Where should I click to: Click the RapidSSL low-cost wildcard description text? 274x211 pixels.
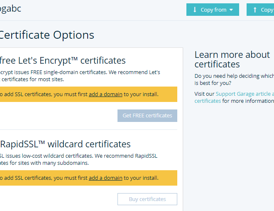click(x=78, y=159)
